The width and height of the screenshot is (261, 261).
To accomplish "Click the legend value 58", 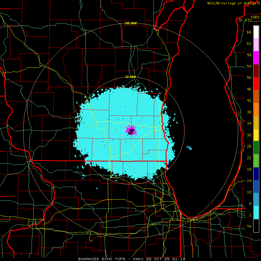I will coord(249,55).
